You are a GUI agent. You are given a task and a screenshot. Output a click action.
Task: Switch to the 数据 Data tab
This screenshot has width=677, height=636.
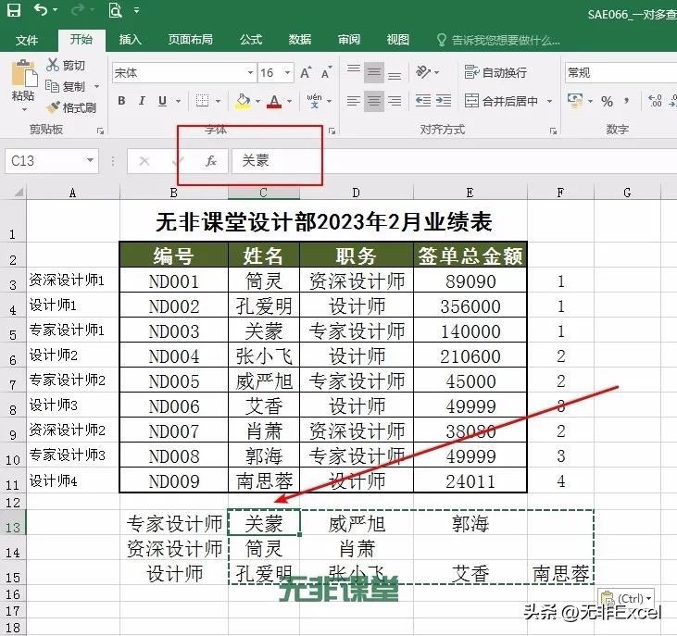coord(300,40)
